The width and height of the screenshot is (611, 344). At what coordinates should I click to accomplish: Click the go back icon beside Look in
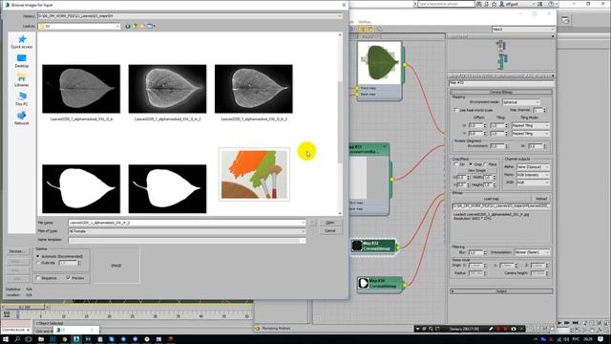pyautogui.click(x=127, y=26)
